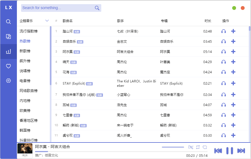The width and height of the screenshot is (251, 159).
Task: Add 解药 (新版) with plus icon
Action: [233, 125]
